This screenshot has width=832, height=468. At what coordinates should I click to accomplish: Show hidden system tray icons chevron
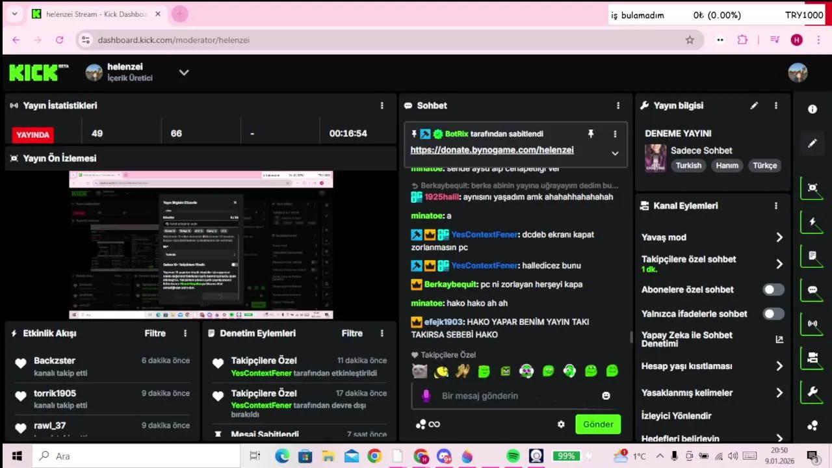(x=660, y=456)
